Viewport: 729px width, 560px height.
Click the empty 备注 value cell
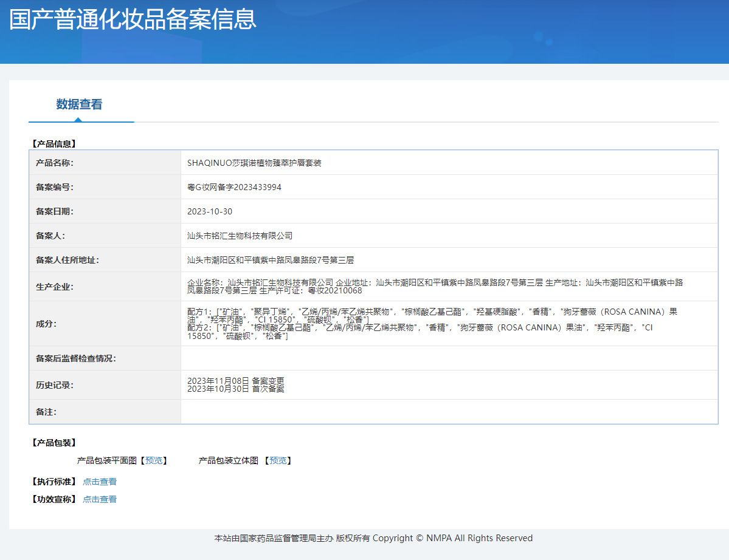click(x=449, y=412)
